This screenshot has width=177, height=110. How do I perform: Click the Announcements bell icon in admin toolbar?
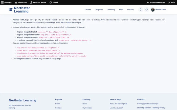tap(148, 2)
